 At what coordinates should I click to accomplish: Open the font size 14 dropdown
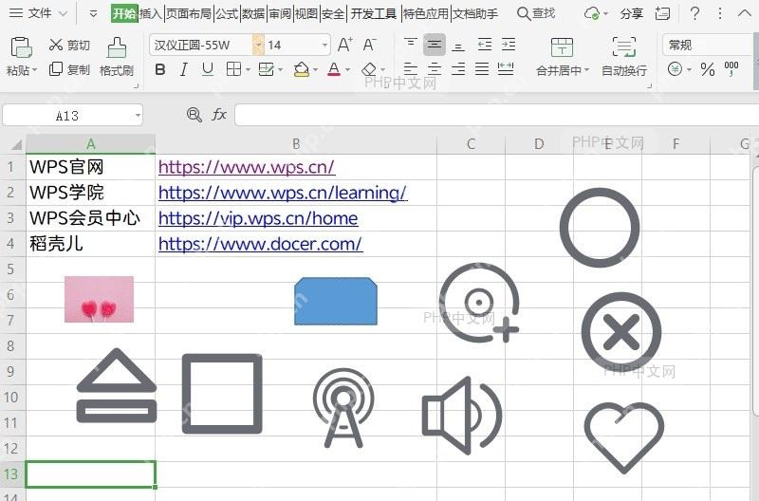click(324, 46)
